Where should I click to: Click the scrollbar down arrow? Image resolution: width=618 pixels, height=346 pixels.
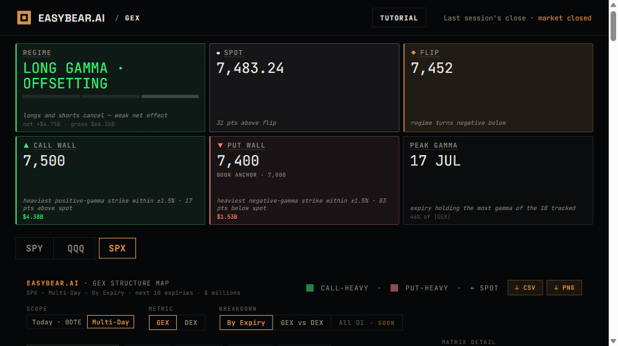[x=613, y=341]
